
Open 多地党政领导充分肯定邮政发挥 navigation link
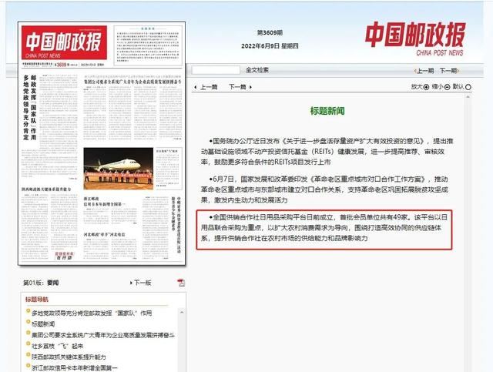[92, 313]
